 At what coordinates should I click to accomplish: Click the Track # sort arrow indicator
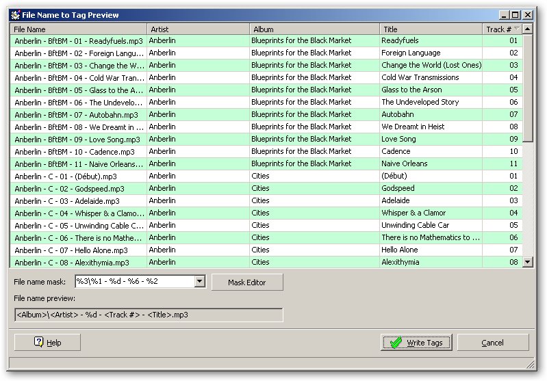pos(517,29)
